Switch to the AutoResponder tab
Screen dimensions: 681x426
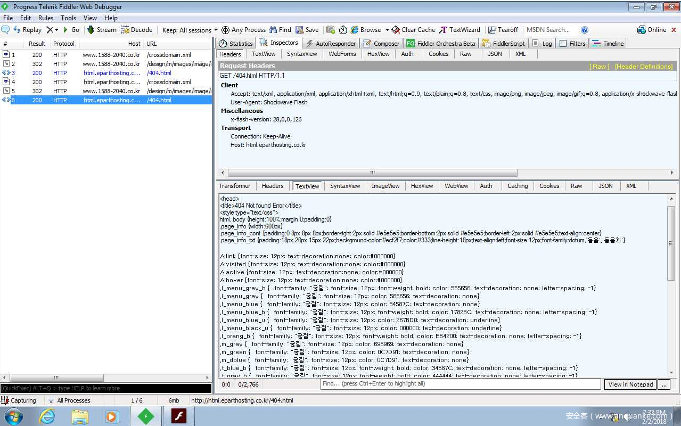coord(330,44)
